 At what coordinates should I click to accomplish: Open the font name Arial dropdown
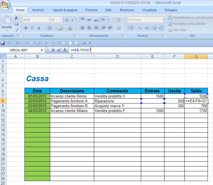(x=48, y=20)
